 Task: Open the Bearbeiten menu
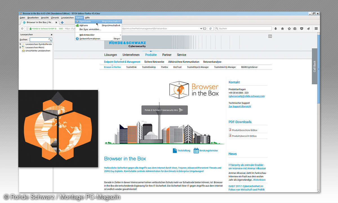tap(33, 17)
